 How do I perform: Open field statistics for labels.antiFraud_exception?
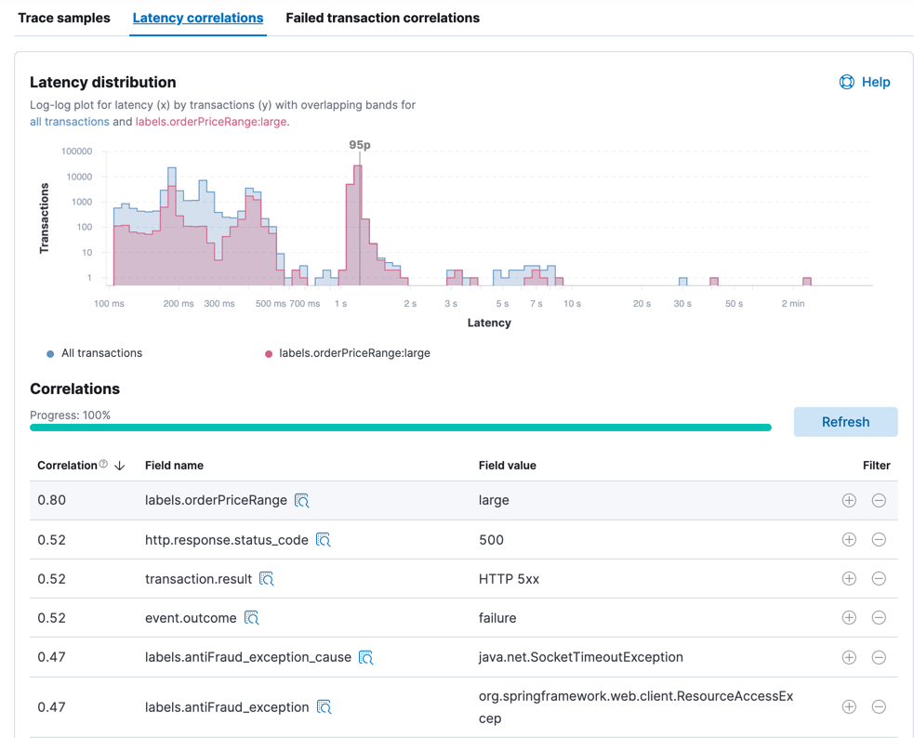(325, 706)
